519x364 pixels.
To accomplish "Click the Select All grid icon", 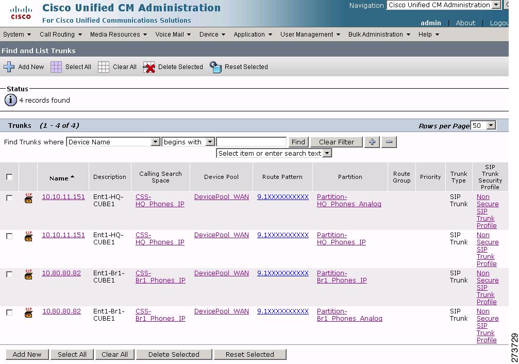I will [x=56, y=67].
